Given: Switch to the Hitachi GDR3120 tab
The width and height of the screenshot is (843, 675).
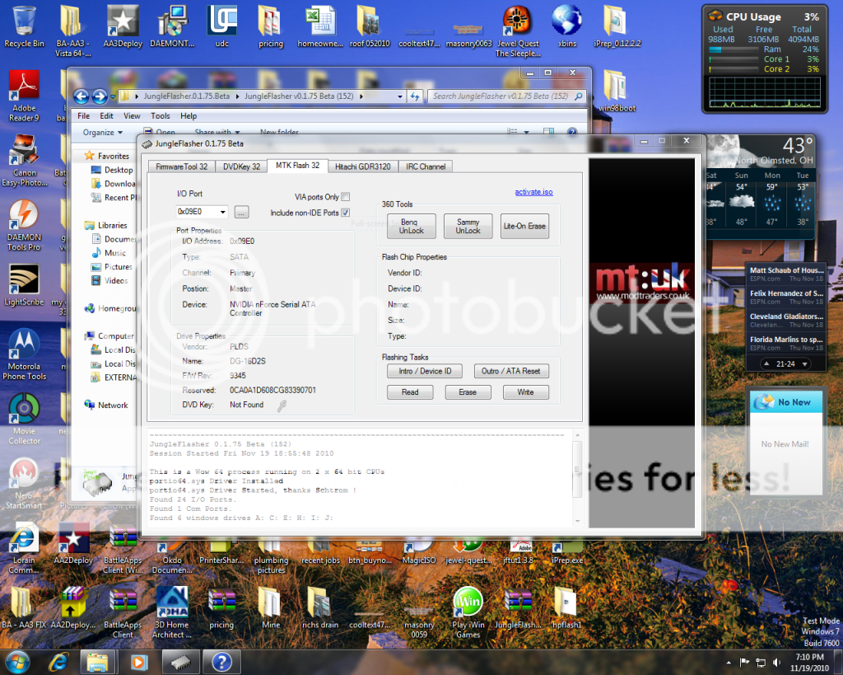Looking at the screenshot, I should 363,166.
